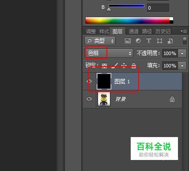This screenshot has height=171, width=189.
Task: Lock image pixels brush icon
Action: 114,66
